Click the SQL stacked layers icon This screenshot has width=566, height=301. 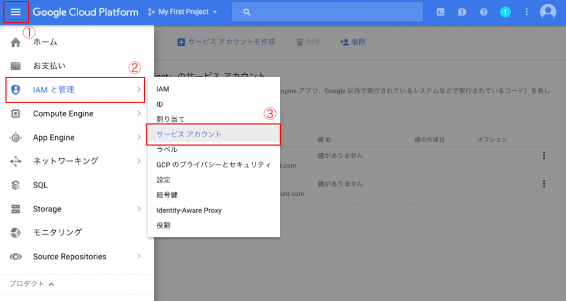tap(15, 185)
